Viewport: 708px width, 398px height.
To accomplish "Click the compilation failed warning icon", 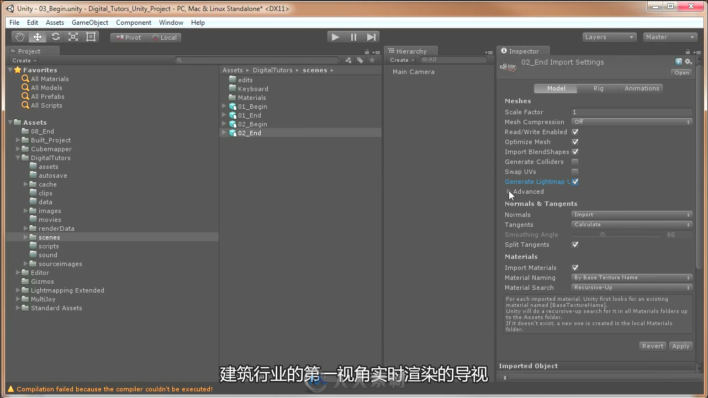I will 10,389.
